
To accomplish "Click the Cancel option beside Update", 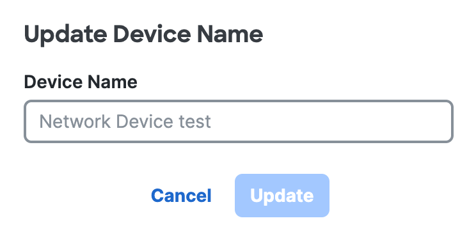I will tap(181, 196).
